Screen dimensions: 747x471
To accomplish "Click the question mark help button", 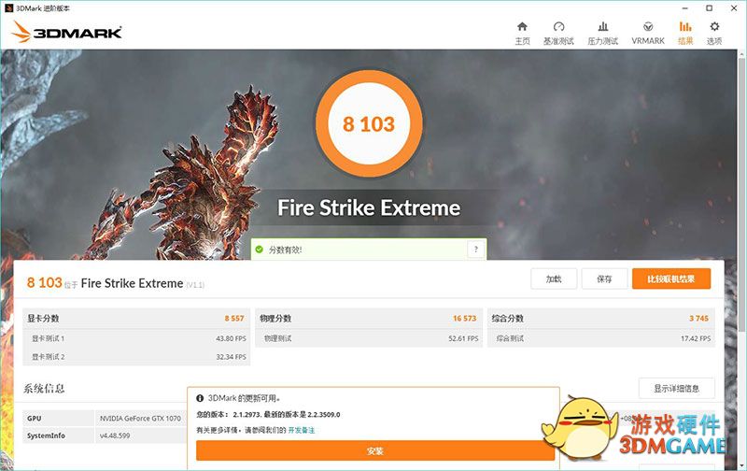I will [475, 250].
